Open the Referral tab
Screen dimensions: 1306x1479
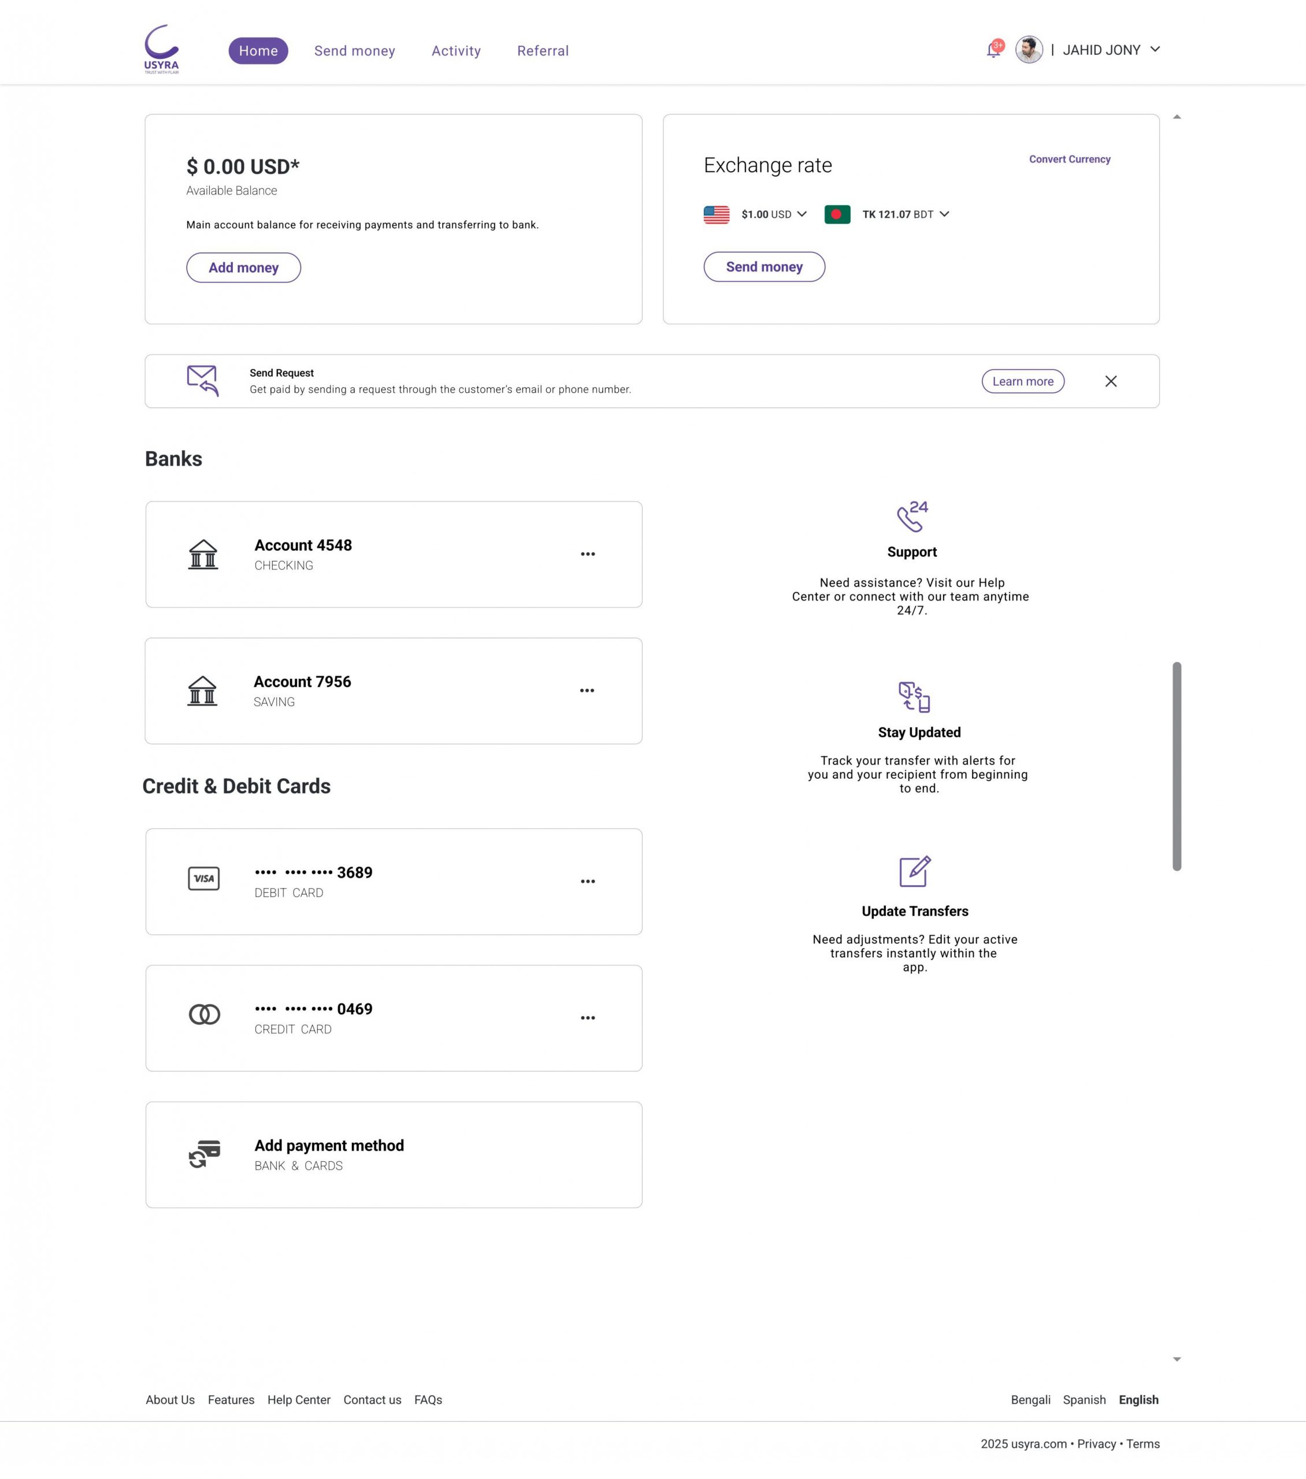pyautogui.click(x=543, y=51)
